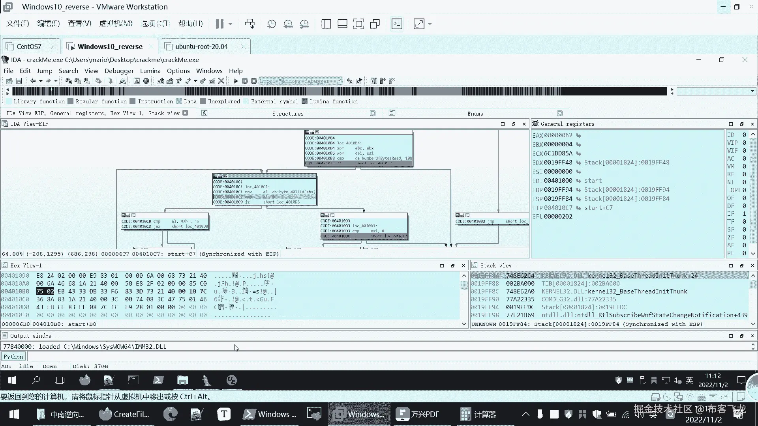Click the navigation band color overview
The width and height of the screenshot is (758, 426).
click(340, 91)
